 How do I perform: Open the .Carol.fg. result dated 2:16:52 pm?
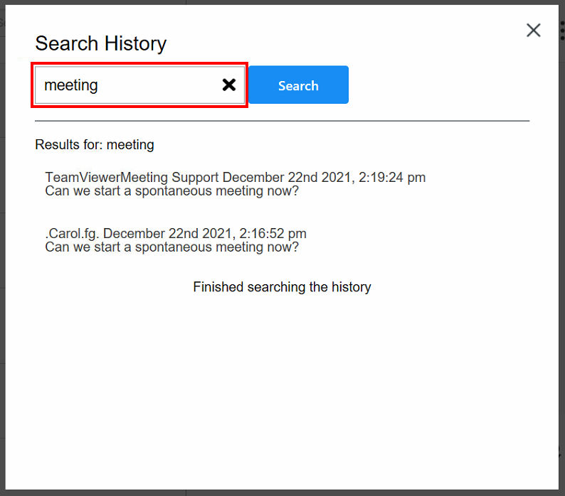176,234
